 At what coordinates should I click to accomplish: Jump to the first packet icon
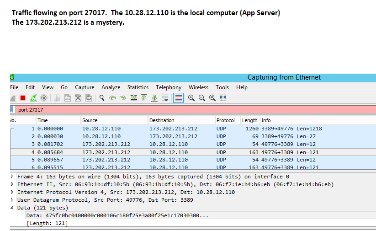pos(144,98)
